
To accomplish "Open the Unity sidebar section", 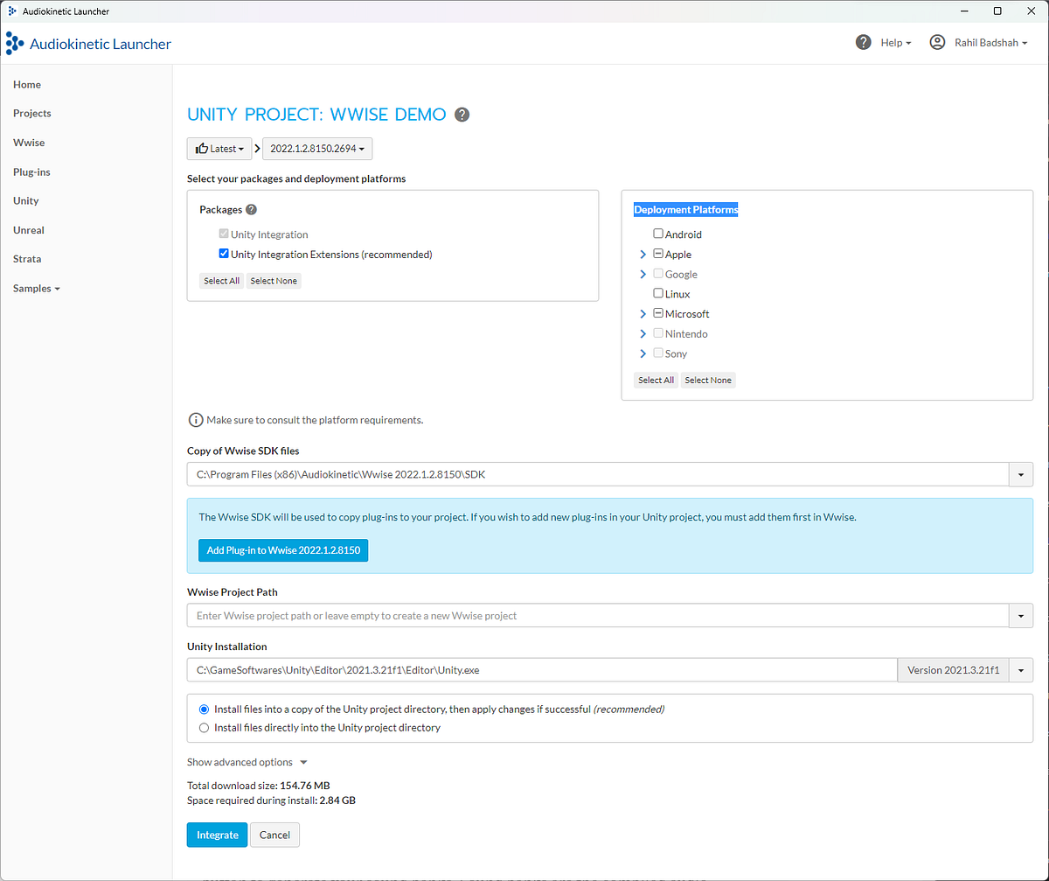I will (x=26, y=200).
